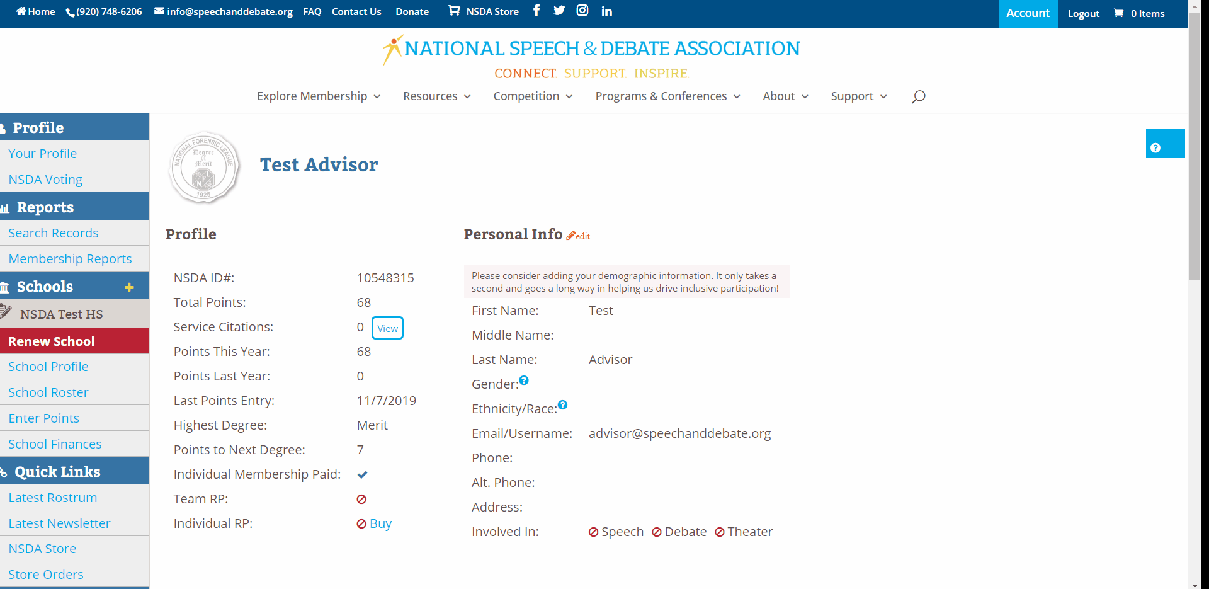The width and height of the screenshot is (1209, 589).
Task: Toggle the Debate involvement indicator
Action: (657, 532)
